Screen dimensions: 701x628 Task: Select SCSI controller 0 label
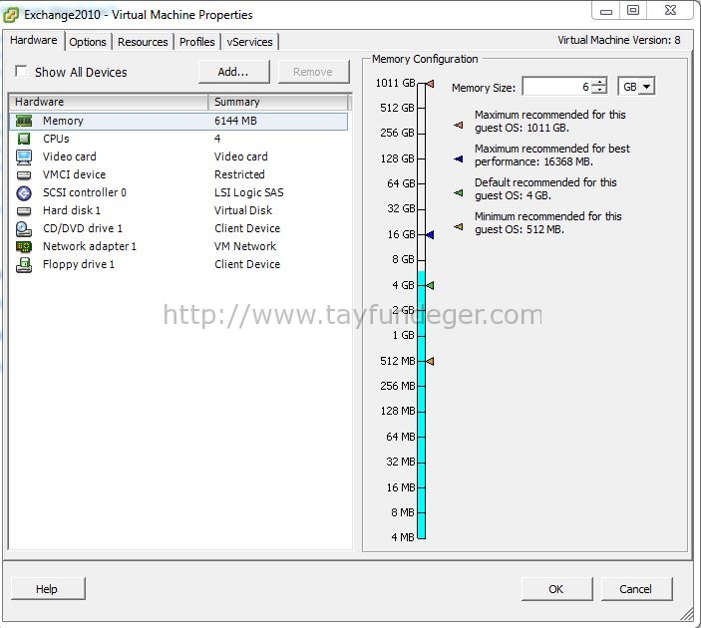point(85,192)
